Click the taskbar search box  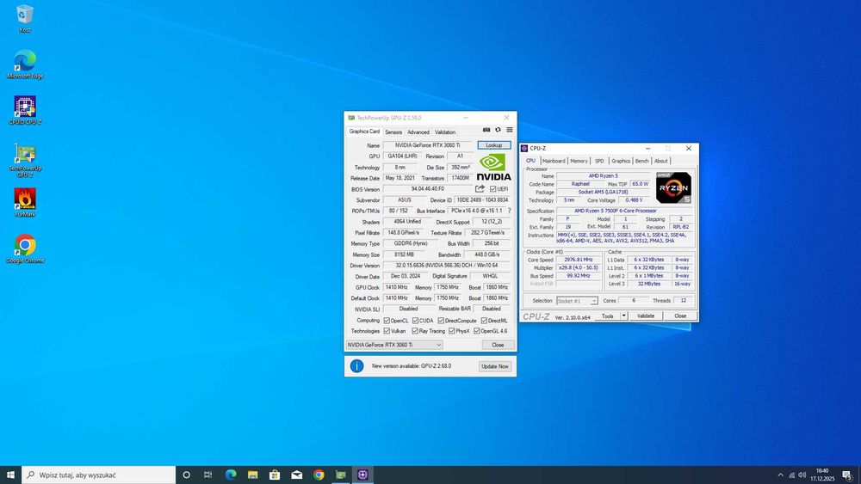(x=99, y=475)
